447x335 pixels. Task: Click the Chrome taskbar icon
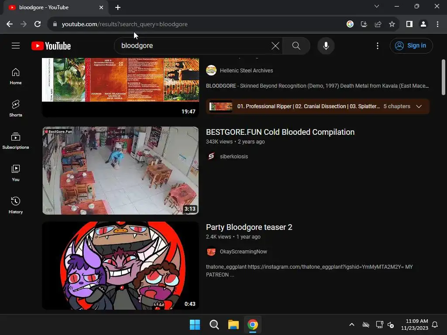[x=253, y=325]
